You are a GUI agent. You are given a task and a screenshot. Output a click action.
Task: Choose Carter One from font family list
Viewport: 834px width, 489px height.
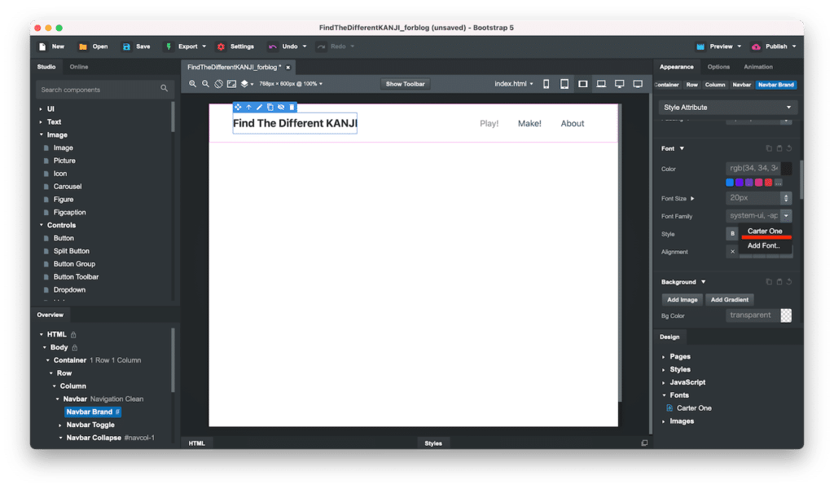tap(765, 231)
